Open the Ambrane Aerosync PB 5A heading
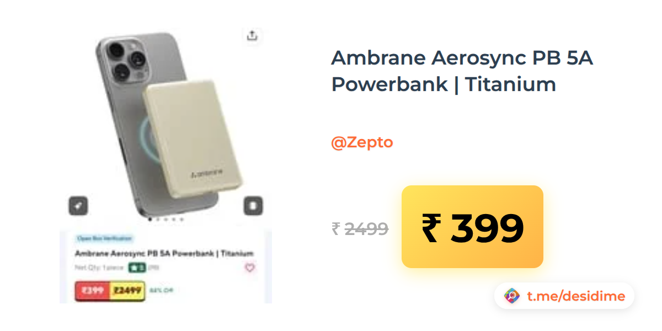 coord(462,71)
